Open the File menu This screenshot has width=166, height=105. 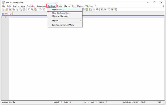click(x=4, y=6)
